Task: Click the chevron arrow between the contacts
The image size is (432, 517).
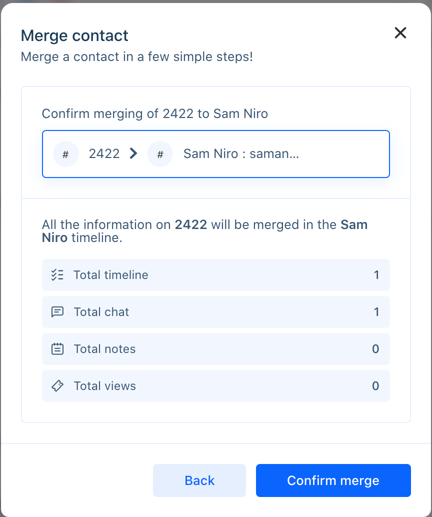Action: pos(133,153)
